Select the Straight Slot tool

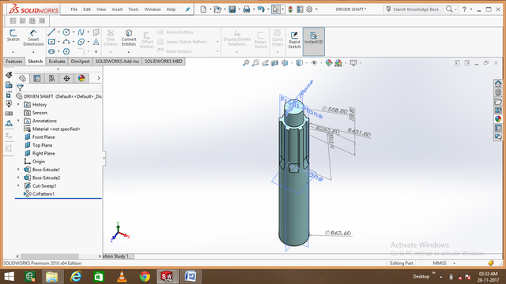point(51,51)
